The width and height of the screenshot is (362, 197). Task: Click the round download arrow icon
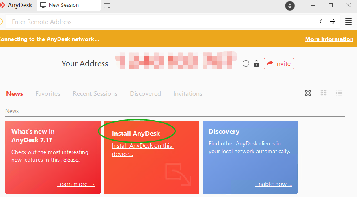(290, 6)
